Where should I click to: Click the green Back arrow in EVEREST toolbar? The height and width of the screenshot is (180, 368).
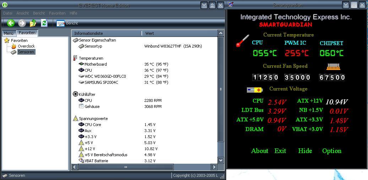[11, 23]
